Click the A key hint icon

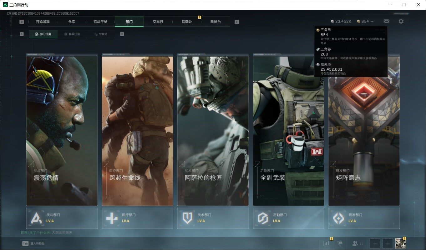22,34
